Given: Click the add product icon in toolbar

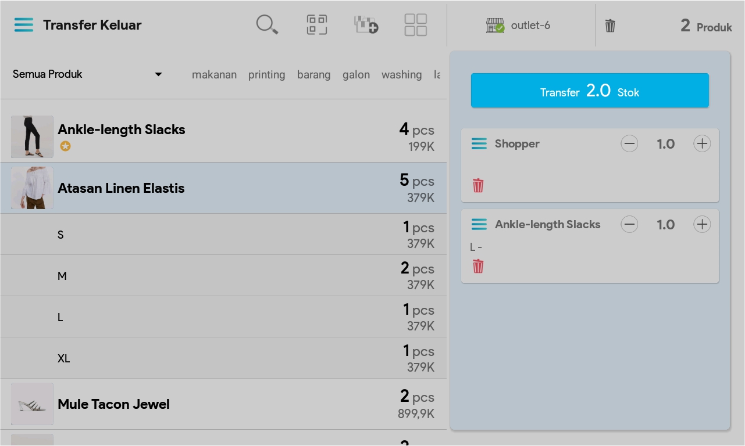Looking at the screenshot, I should click(x=366, y=25).
